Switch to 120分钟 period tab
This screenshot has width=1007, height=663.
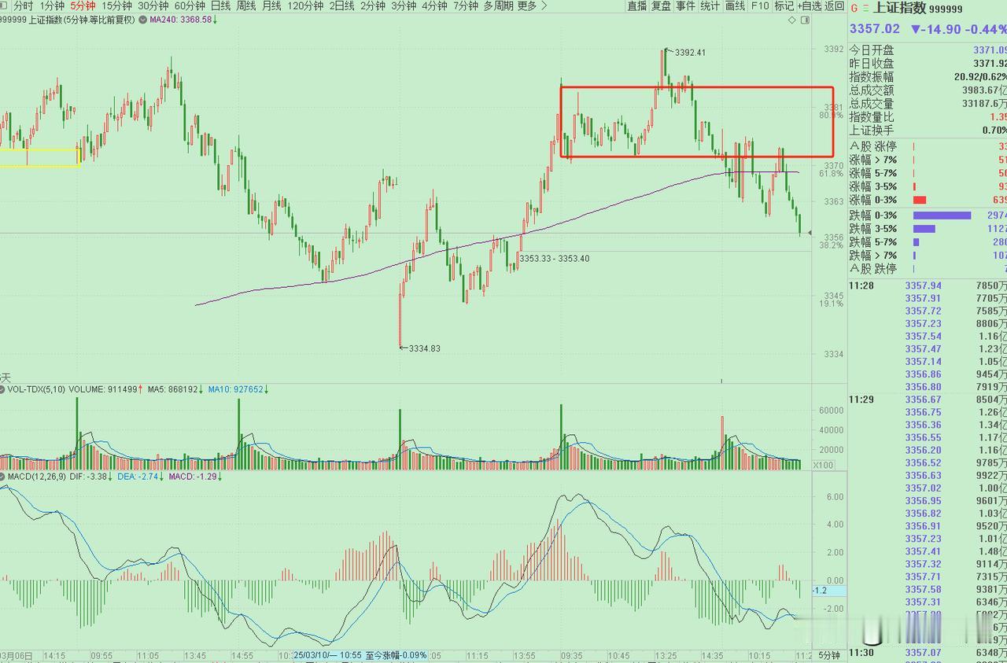coord(305,6)
